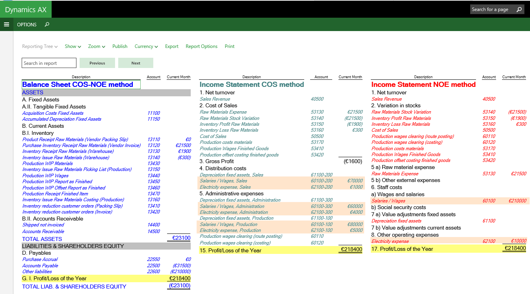
Task: Click the Search in report field
Action: pos(49,63)
